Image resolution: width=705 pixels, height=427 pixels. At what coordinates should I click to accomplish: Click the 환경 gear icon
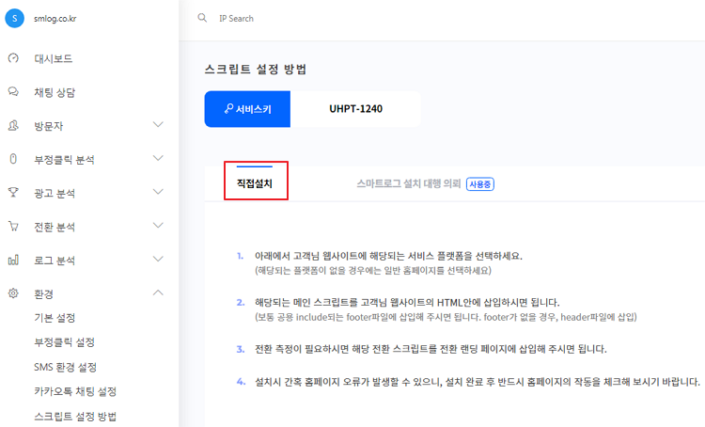(13, 293)
